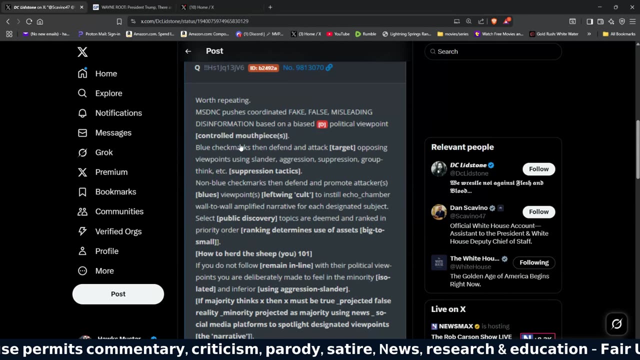Open the More menu in sidebar
Screen dimensions: 640x360
coord(96,270)
